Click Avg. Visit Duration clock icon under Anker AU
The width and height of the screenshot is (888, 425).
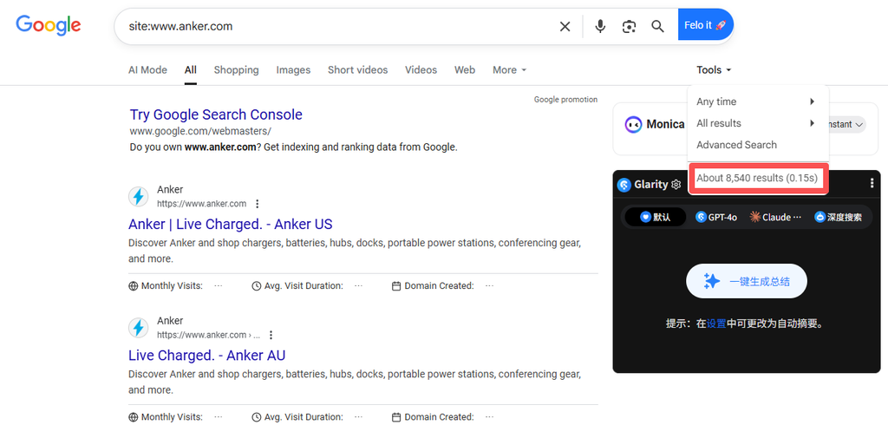(257, 417)
